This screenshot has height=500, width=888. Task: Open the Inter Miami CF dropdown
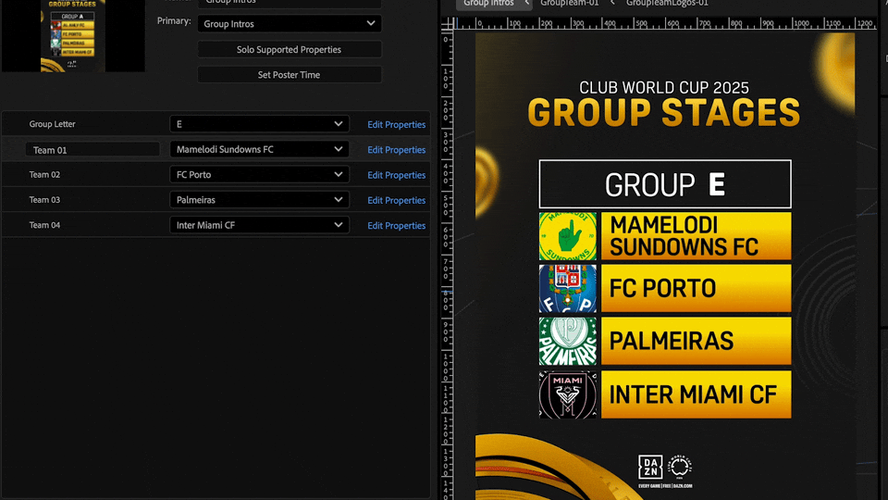tap(259, 225)
